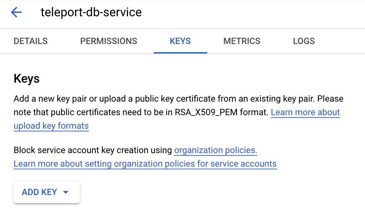View the METRICS tab
This screenshot has height=212, width=365.
pyautogui.click(x=242, y=41)
